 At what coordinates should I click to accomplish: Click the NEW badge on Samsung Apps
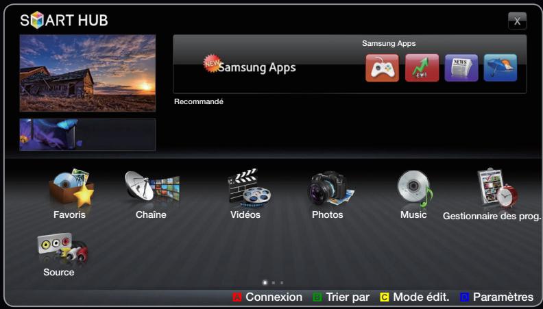212,63
